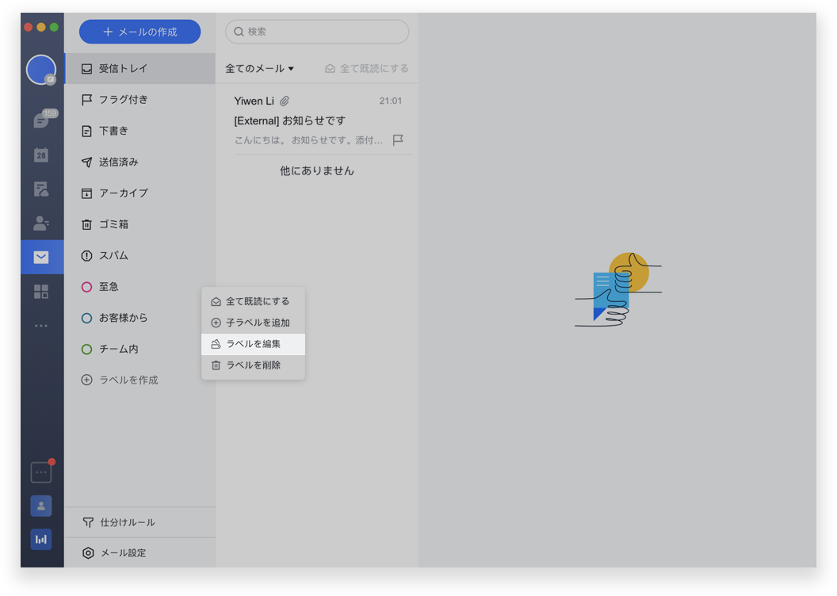Click the user avatar at top left

[x=41, y=70]
